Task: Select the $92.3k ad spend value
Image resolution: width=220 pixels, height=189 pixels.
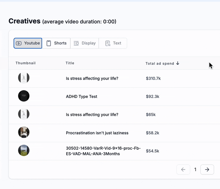Action: (153, 96)
